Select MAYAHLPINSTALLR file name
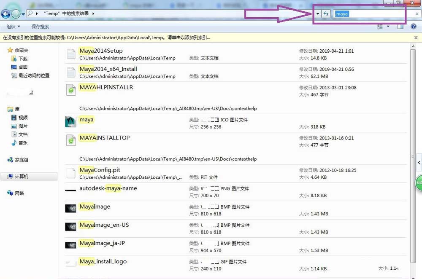 click(x=106, y=87)
